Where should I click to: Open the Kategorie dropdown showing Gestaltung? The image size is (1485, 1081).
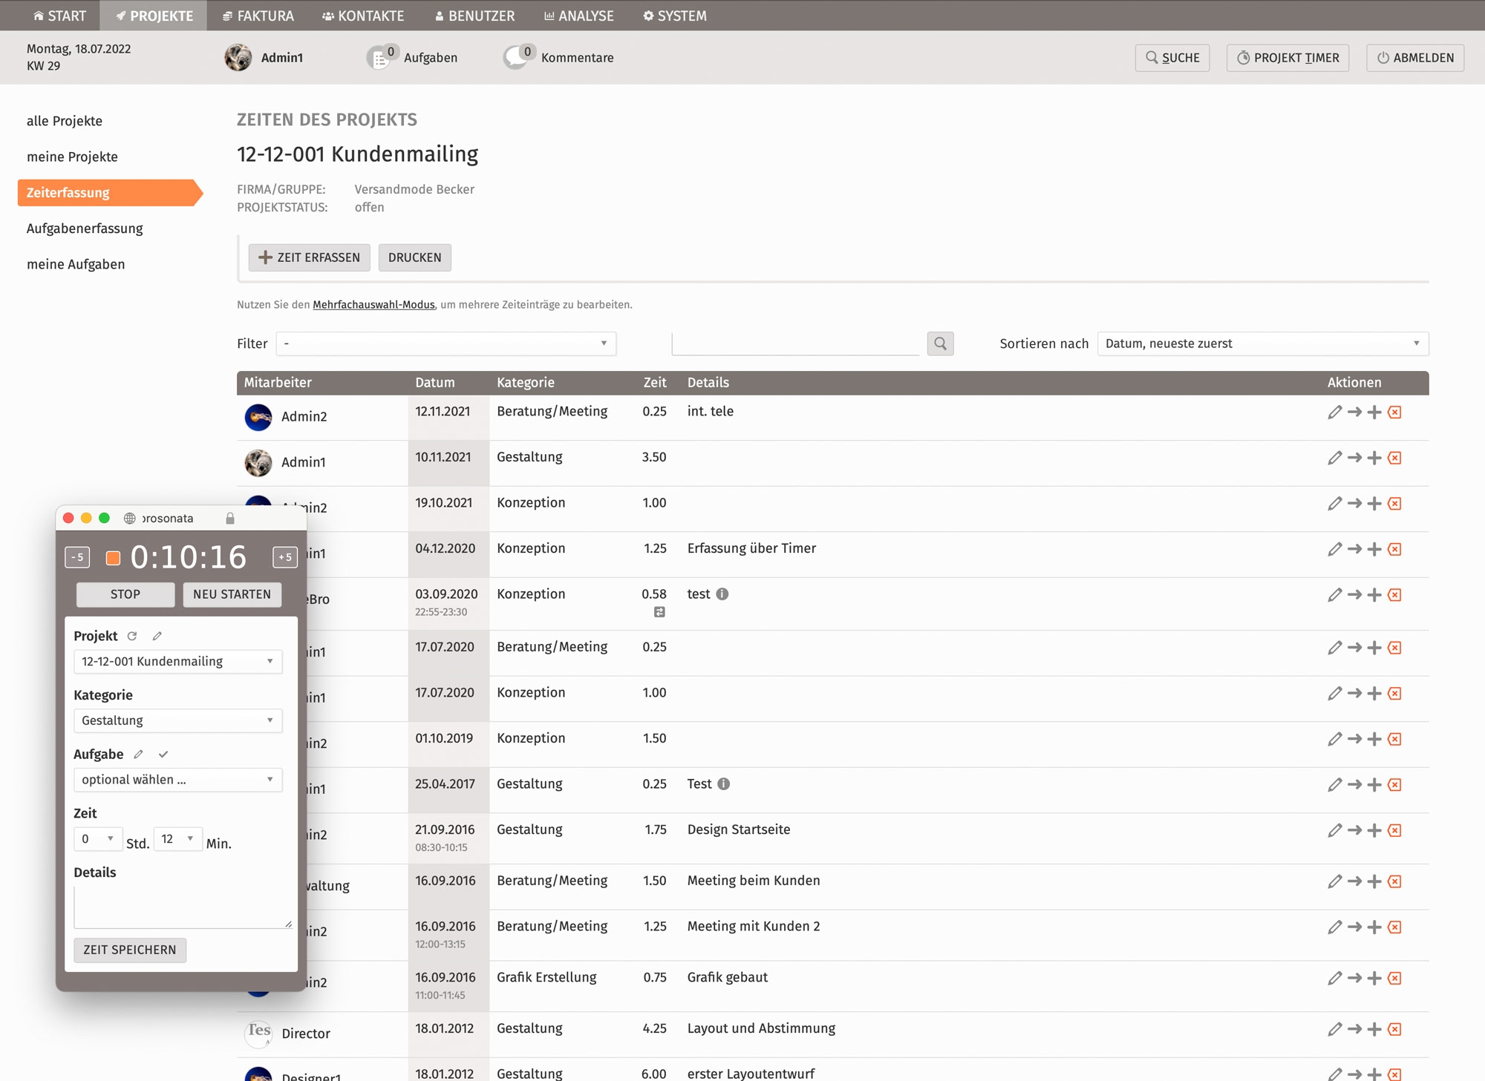(177, 720)
